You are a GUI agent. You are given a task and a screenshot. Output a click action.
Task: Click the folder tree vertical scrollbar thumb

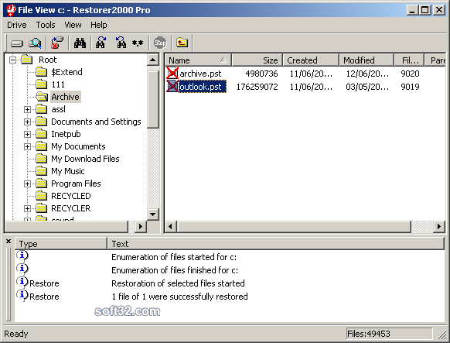(153, 99)
